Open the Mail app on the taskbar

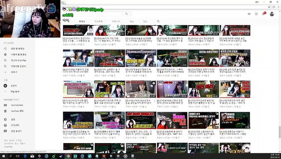(x=32, y=156)
